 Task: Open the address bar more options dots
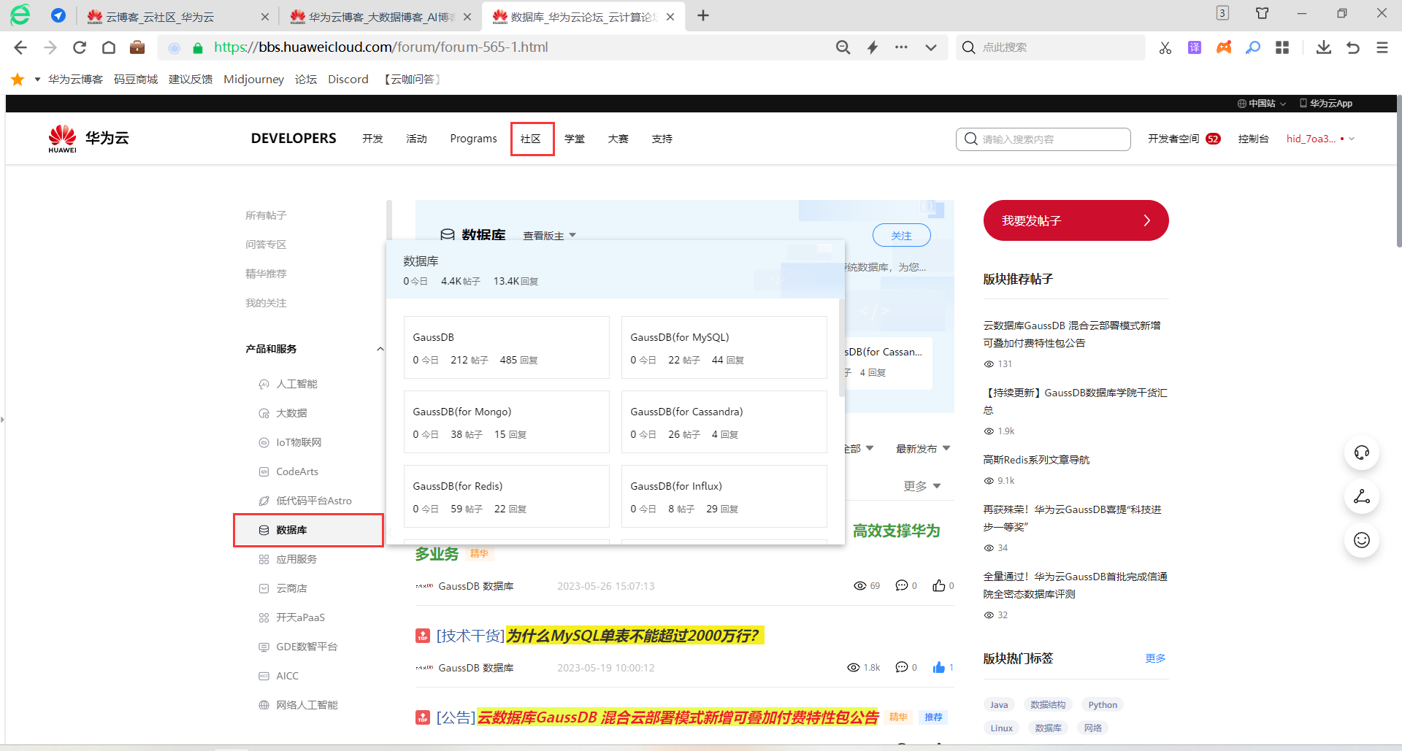902,47
